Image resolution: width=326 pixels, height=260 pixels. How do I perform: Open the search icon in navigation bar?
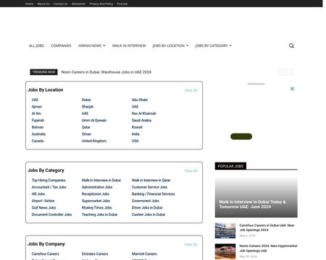point(291,45)
